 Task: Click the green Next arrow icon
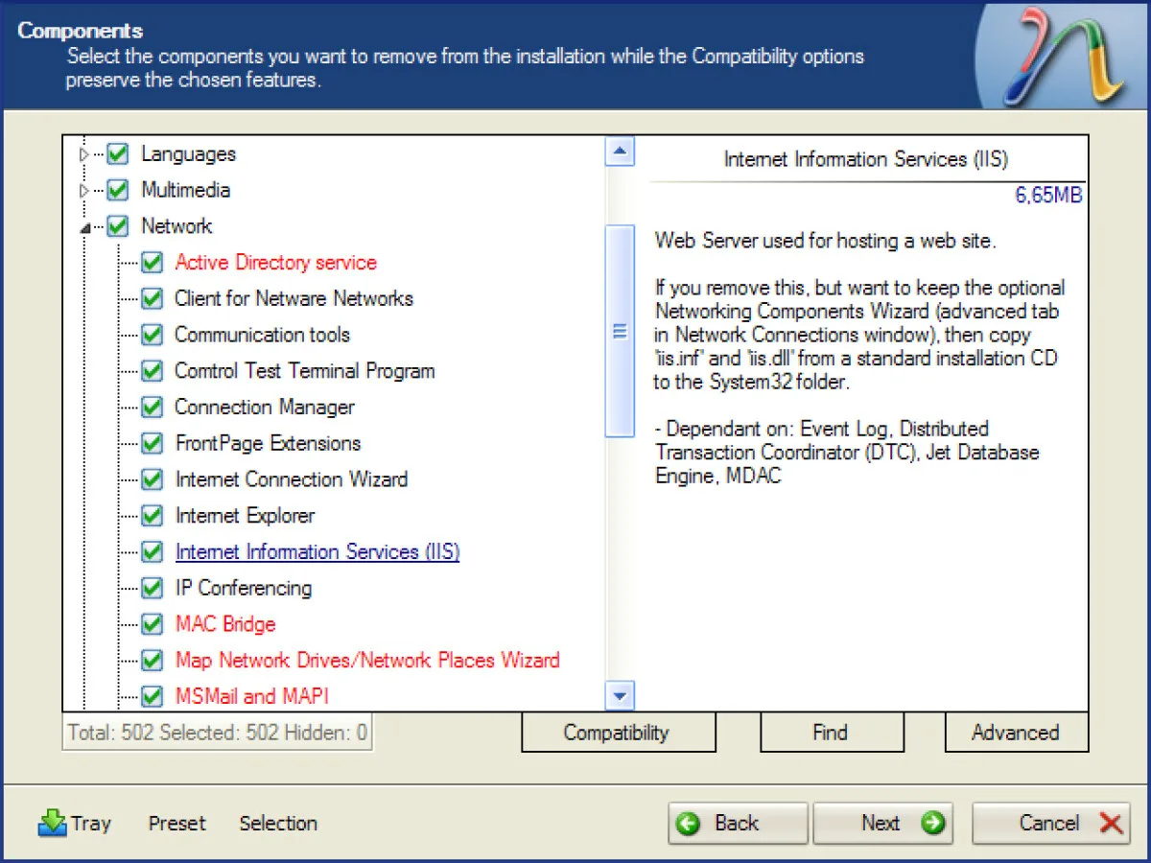tap(932, 823)
